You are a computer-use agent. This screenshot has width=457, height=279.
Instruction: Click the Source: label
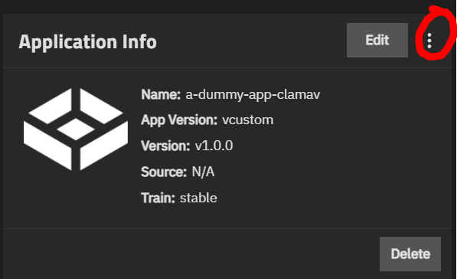click(164, 172)
